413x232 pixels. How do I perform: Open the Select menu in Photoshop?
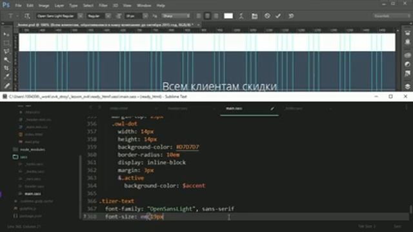(x=88, y=6)
